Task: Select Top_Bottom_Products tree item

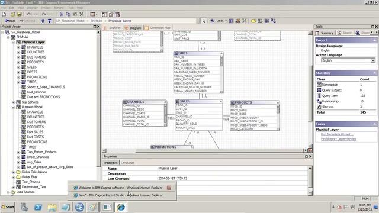Action: (x=41, y=152)
